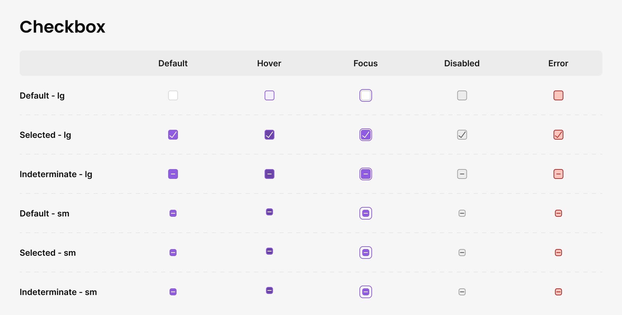Click the focused Selected - sm checkbox
The image size is (622, 315).
coord(366,253)
